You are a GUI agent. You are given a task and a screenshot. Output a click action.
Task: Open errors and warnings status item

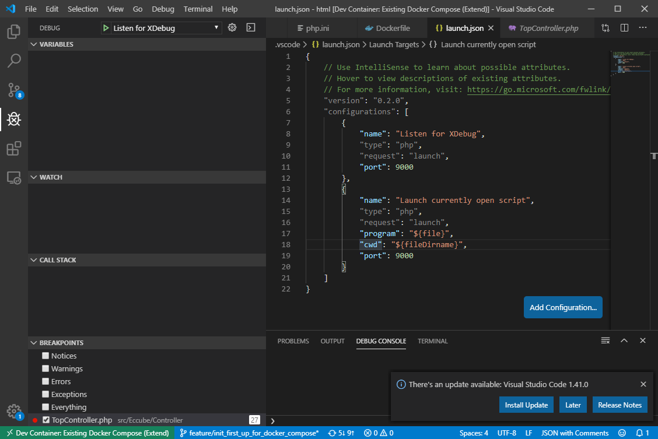379,433
